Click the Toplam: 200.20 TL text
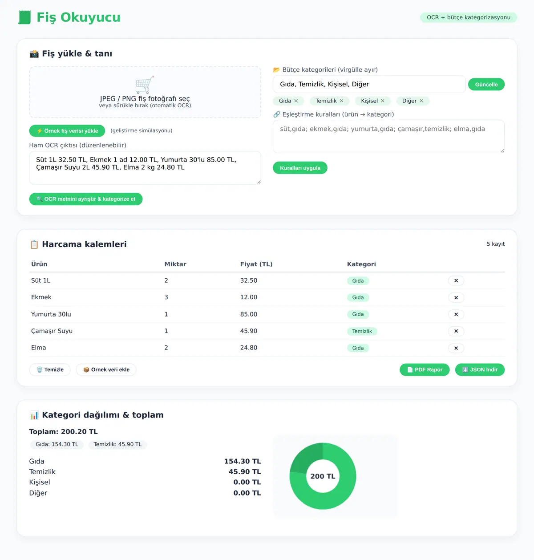Viewport: 534px width, 560px height. pos(63,432)
